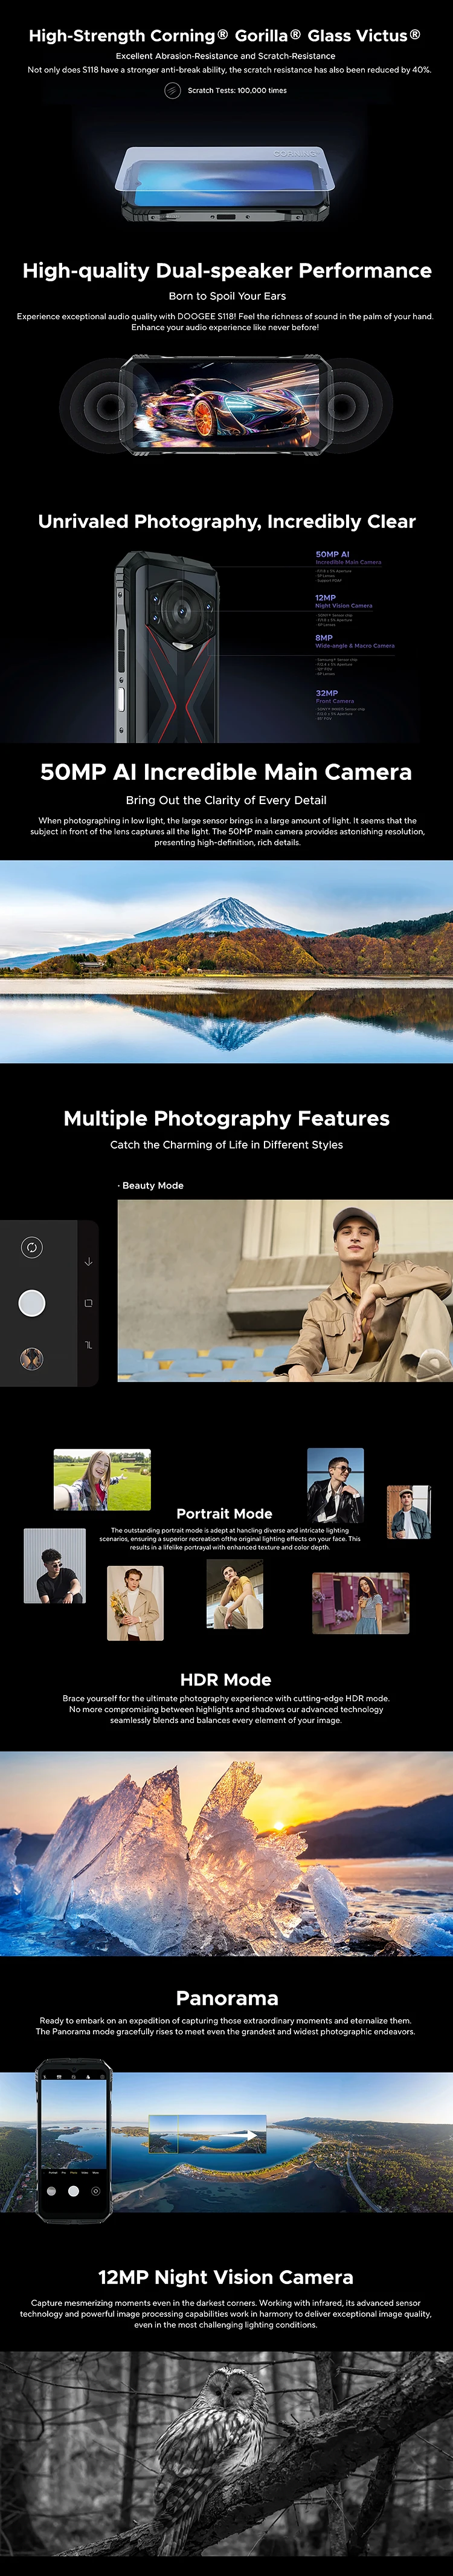The width and height of the screenshot is (453, 2576).
Task: Tap the down arrow navigation icon
Action: coord(88,1262)
